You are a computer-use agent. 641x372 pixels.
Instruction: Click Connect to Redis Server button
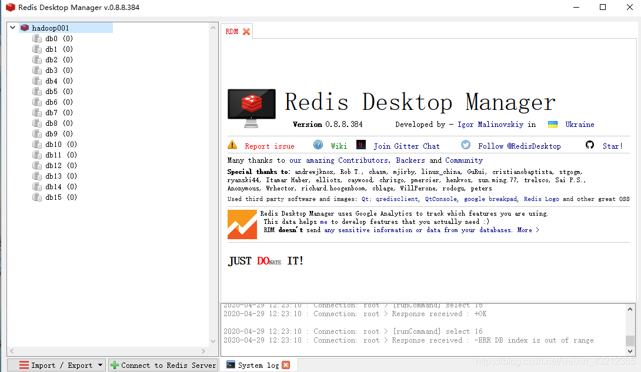(163, 366)
